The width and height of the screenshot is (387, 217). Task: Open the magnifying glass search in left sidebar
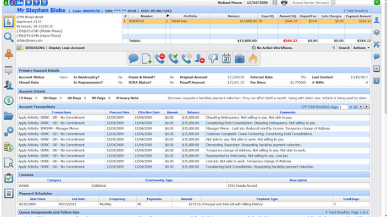[8, 37]
